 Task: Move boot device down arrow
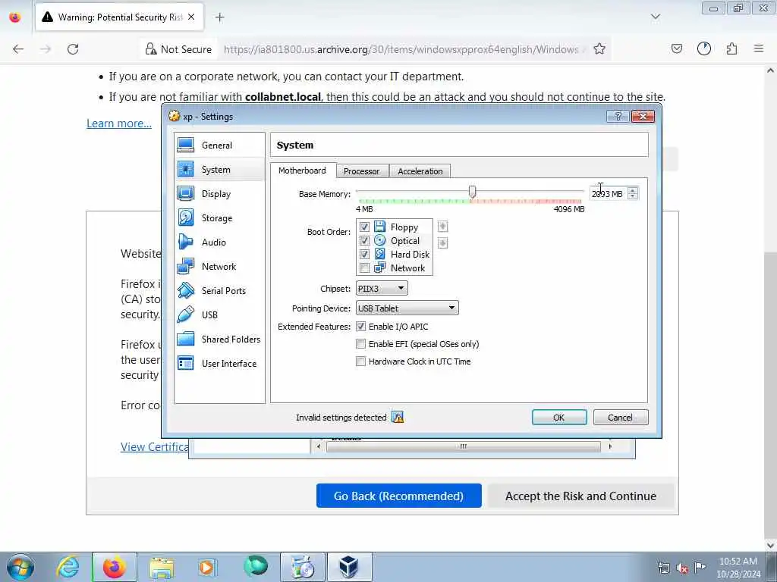pyautogui.click(x=442, y=243)
